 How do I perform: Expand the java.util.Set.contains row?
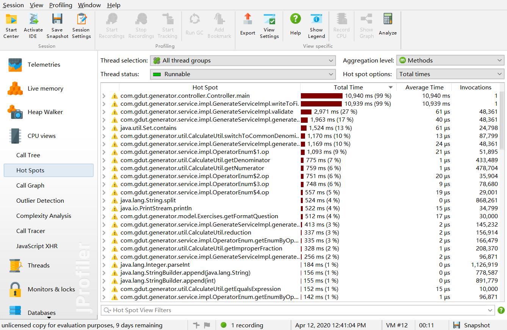pos(104,128)
